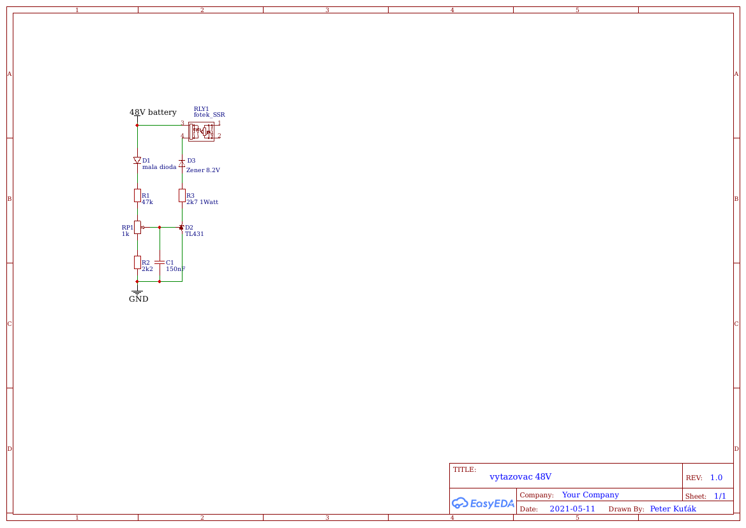Select the 'REV:' field label
The image size is (746, 528).
694,478
